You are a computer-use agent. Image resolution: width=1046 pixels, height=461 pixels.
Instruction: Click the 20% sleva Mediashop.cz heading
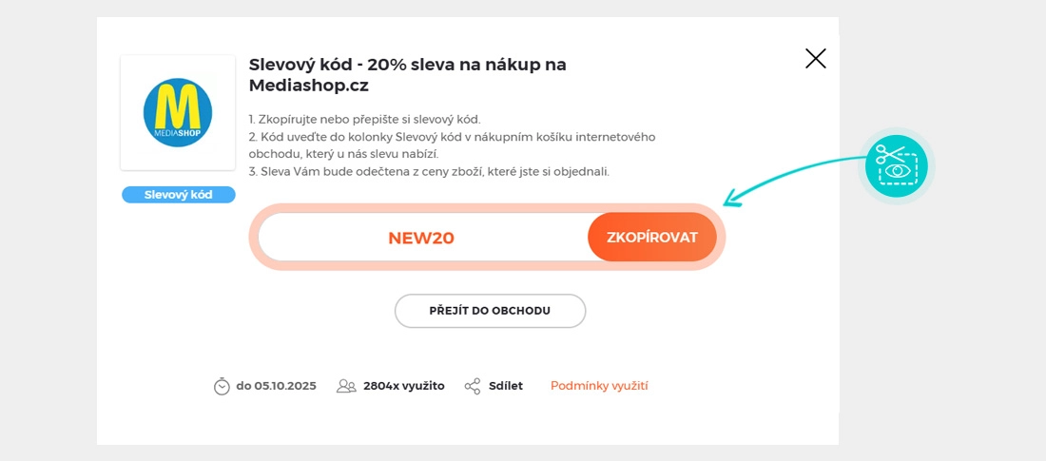pos(407,74)
